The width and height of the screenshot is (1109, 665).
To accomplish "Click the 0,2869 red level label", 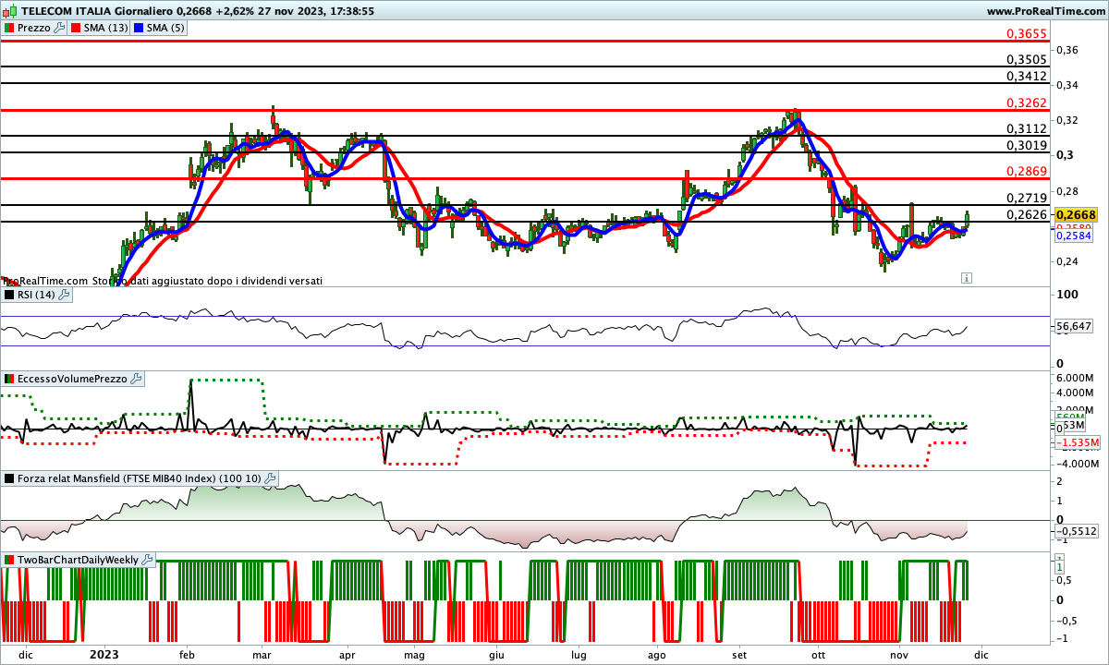I will coord(1026,171).
